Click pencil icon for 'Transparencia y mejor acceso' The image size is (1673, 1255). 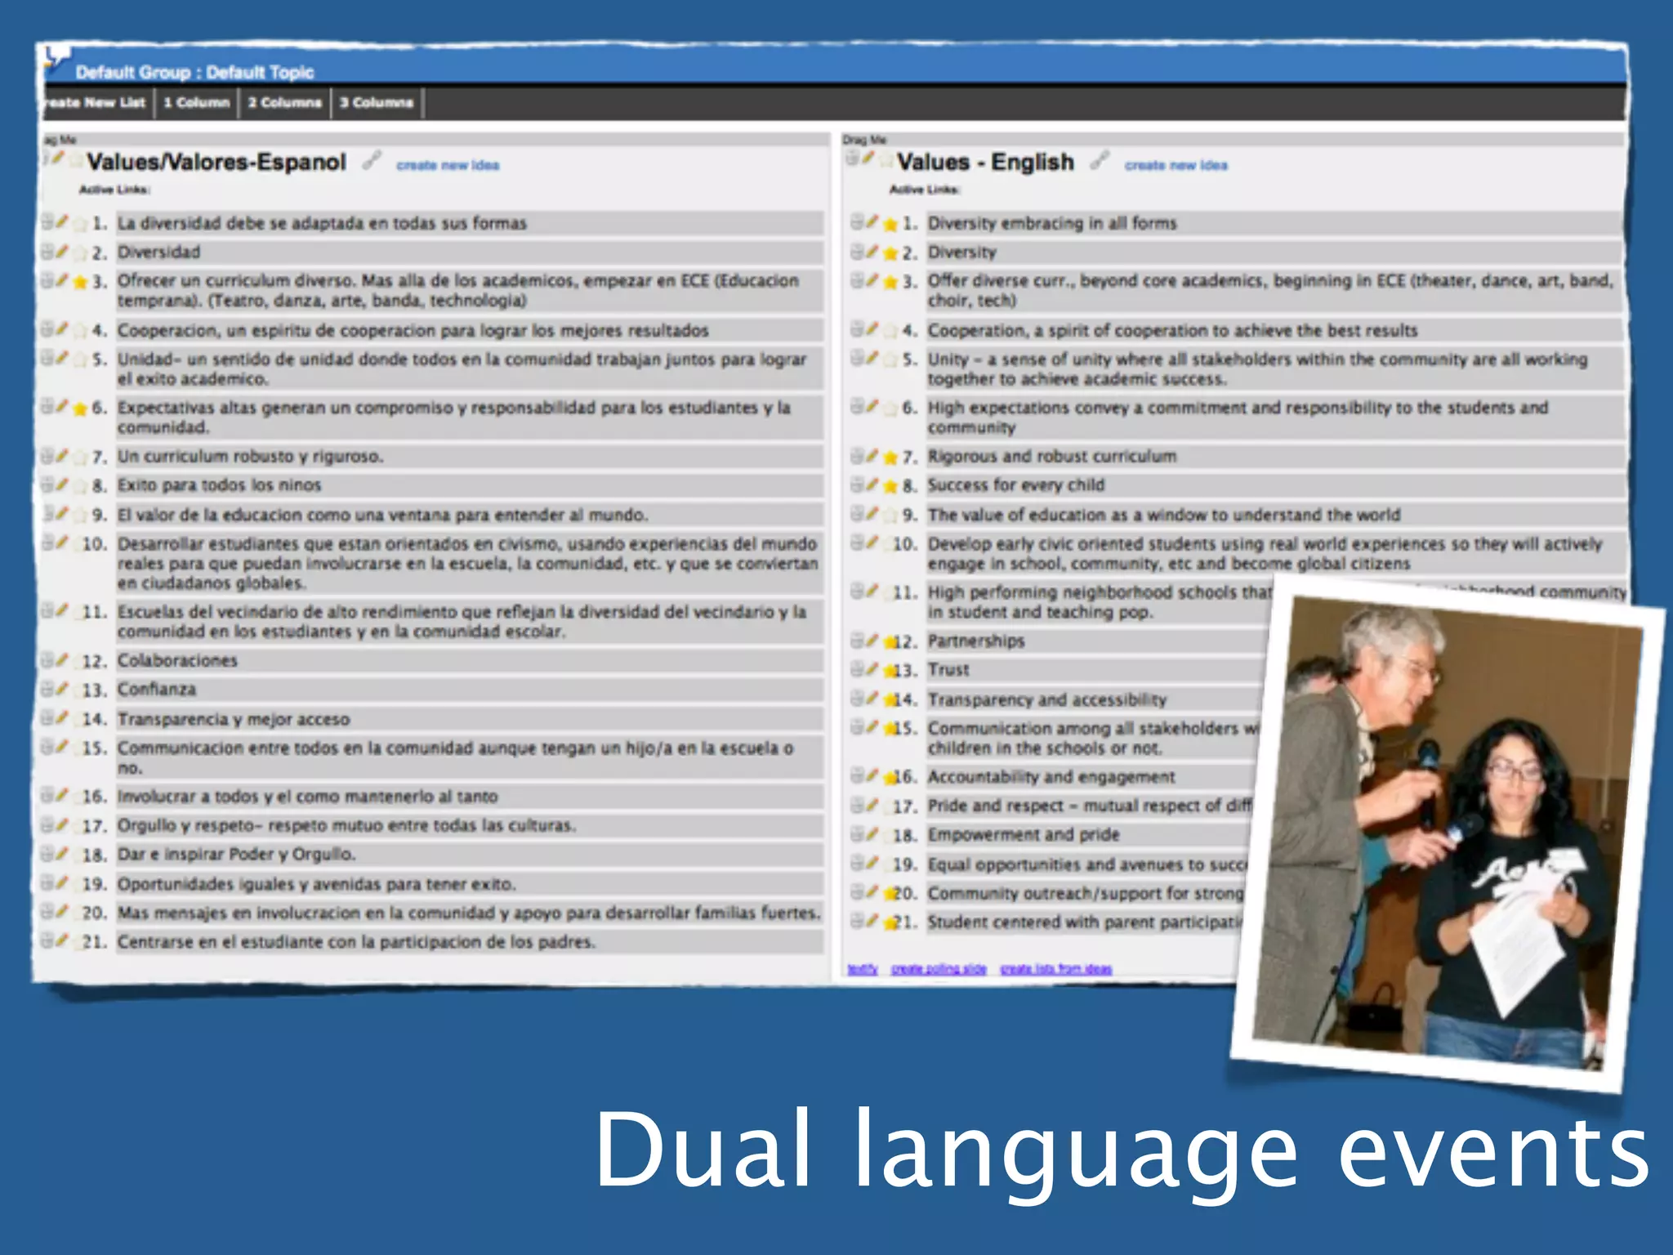pyautogui.click(x=62, y=717)
